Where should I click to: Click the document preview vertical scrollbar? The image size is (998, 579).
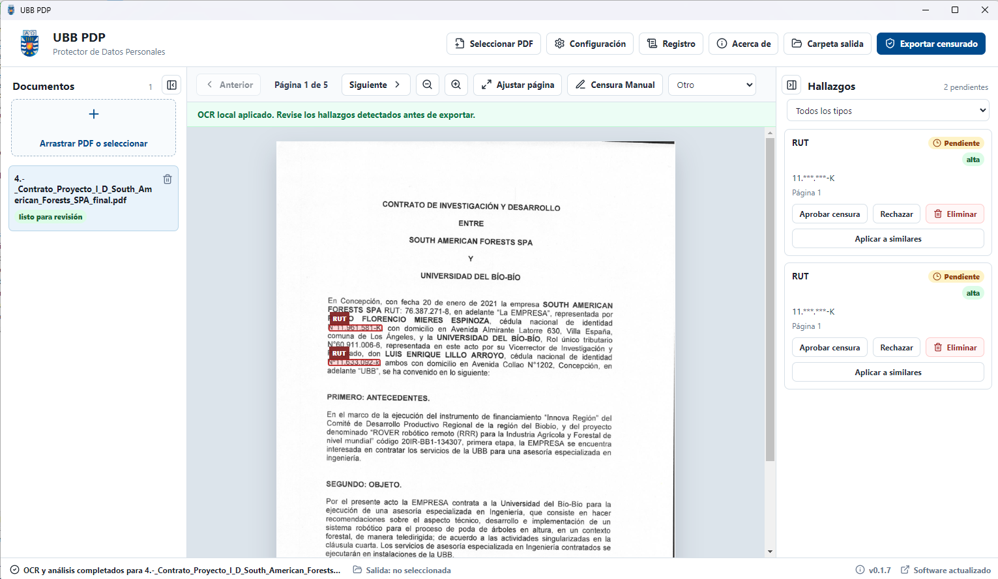[x=770, y=300]
